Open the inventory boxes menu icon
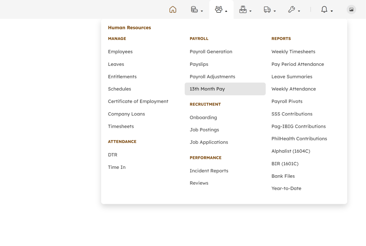This screenshot has height=246, width=366. [243, 10]
